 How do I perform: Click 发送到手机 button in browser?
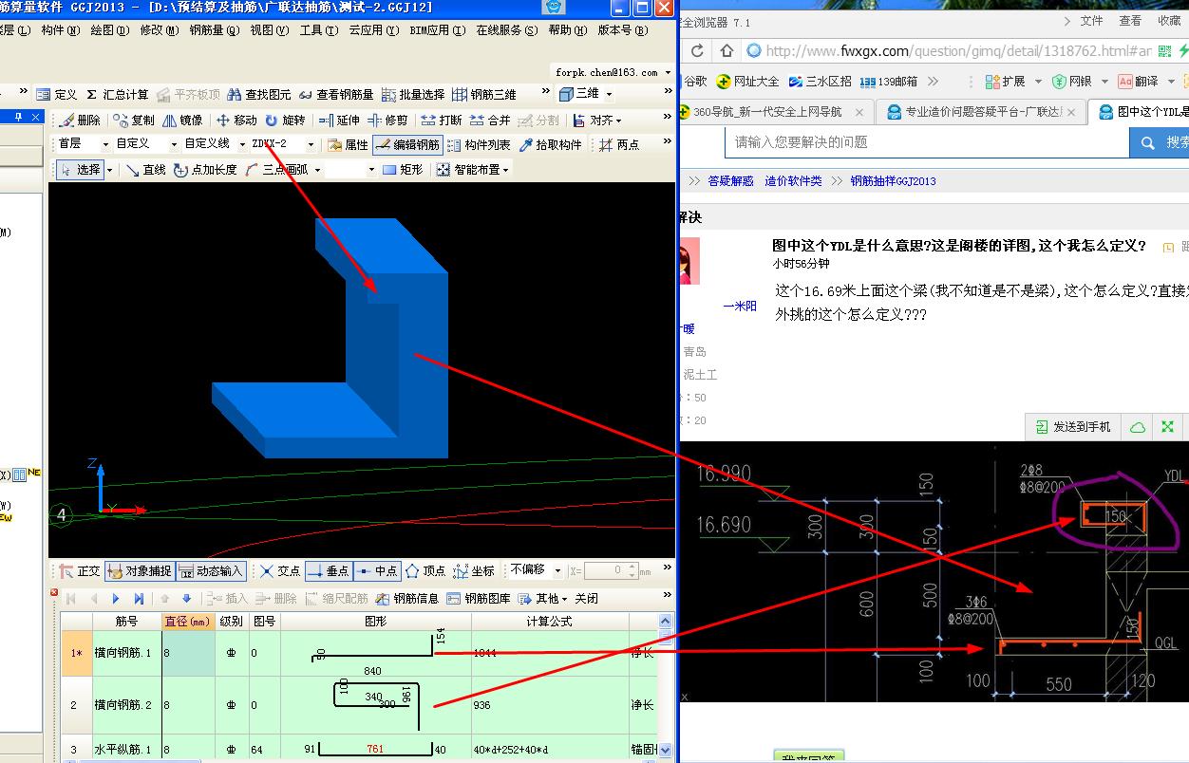click(1073, 427)
